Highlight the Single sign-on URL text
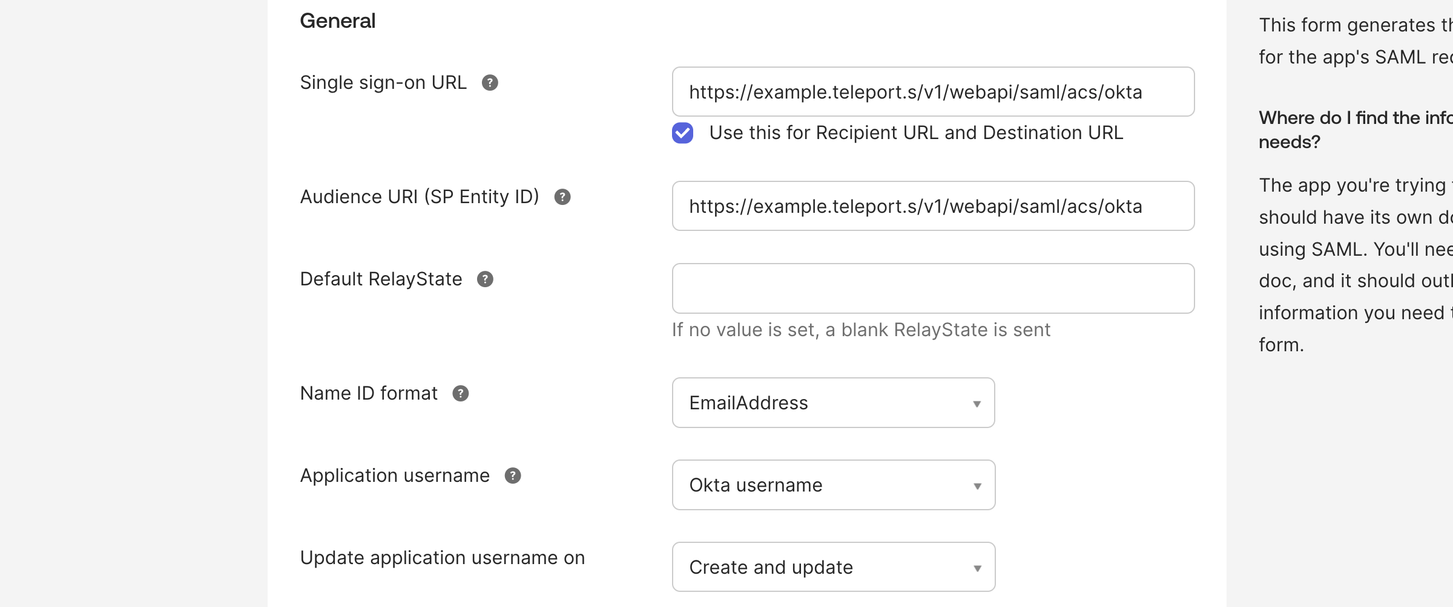This screenshot has width=1453, height=607. [x=914, y=92]
